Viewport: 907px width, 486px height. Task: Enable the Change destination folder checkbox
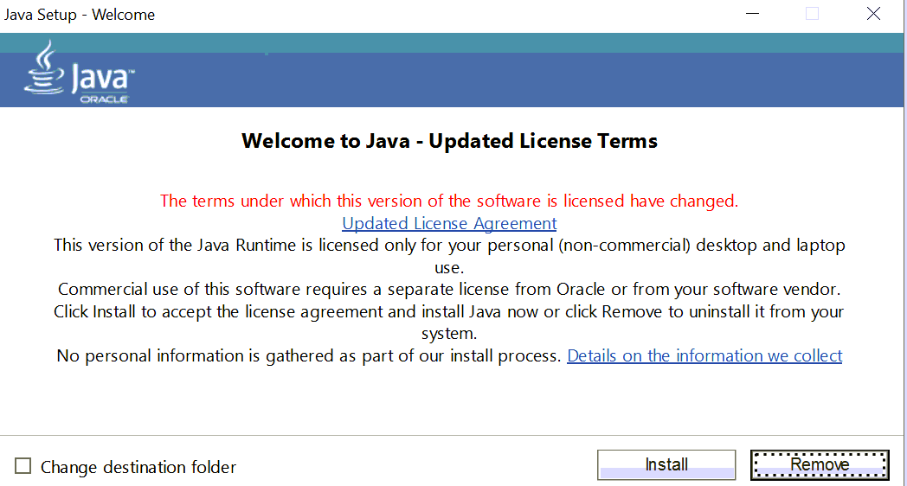click(23, 466)
